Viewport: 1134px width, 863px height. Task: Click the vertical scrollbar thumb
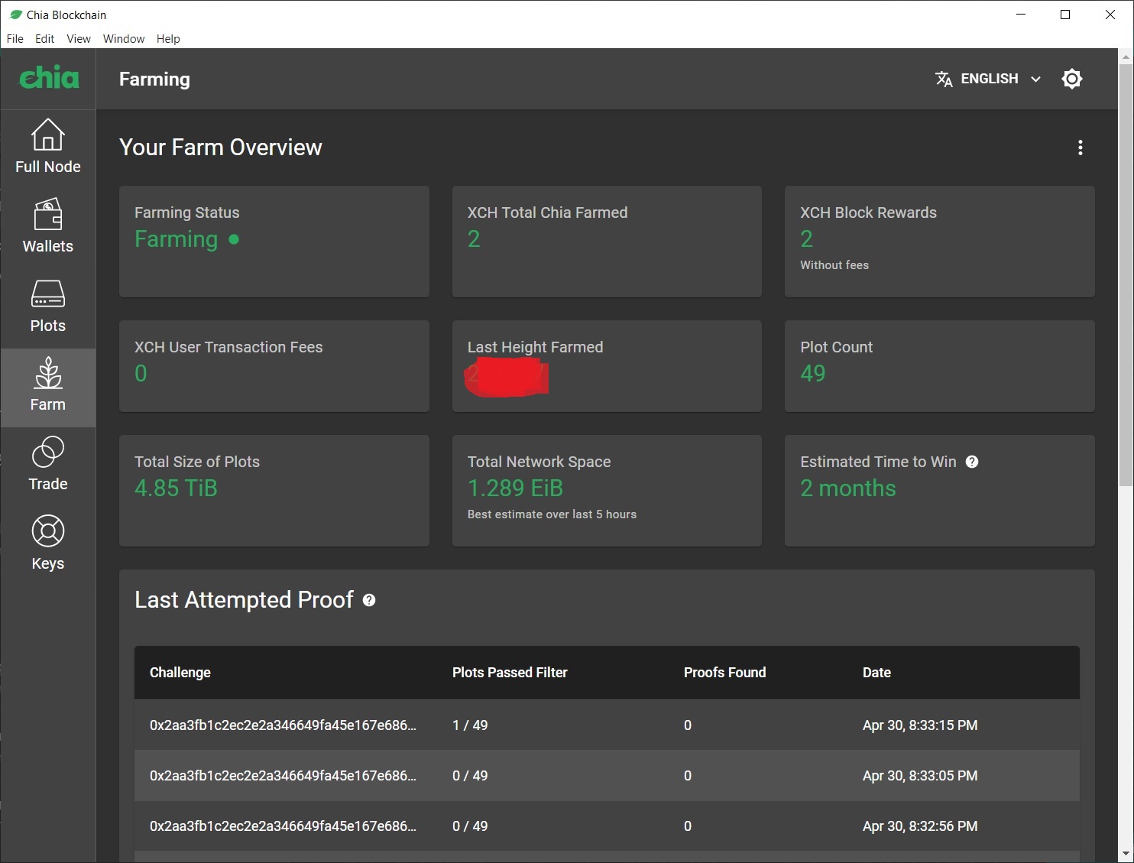1126,275
